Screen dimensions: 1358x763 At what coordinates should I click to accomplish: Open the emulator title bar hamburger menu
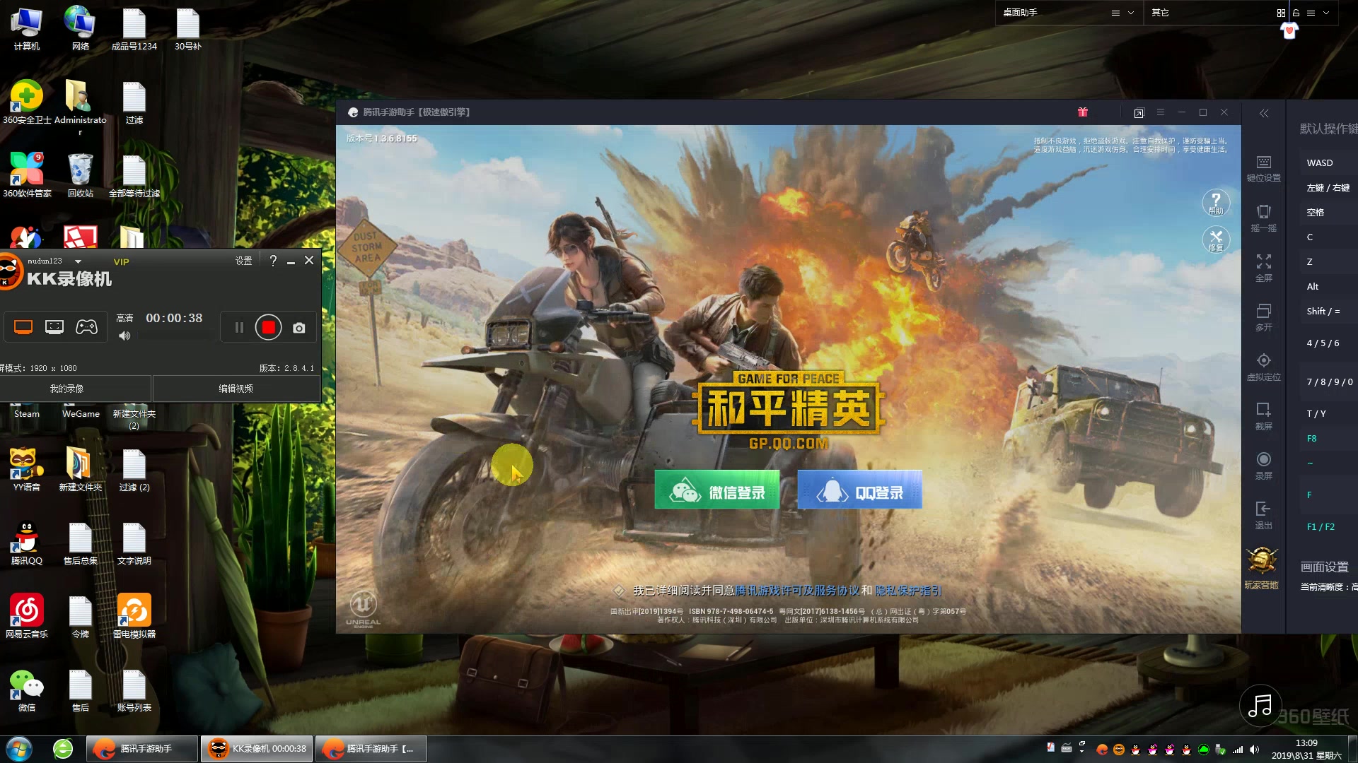click(1160, 112)
